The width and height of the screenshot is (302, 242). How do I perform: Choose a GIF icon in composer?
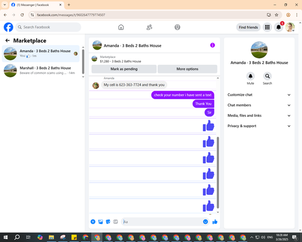(x=115, y=222)
